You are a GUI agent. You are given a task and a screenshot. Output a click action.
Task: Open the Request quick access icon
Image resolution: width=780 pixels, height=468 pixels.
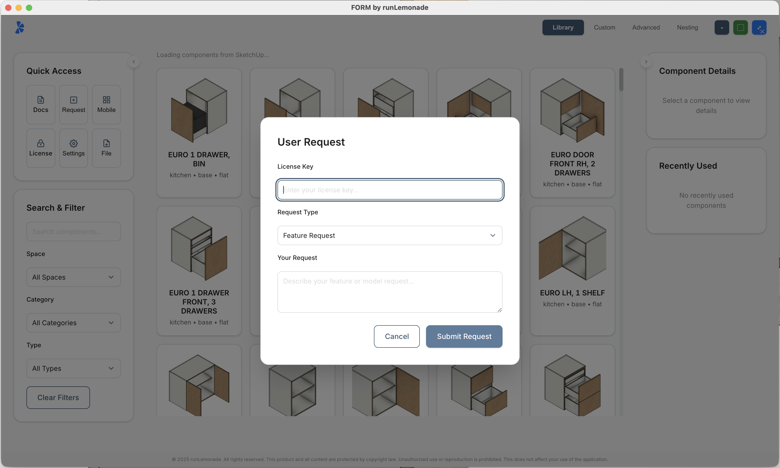[73, 104]
